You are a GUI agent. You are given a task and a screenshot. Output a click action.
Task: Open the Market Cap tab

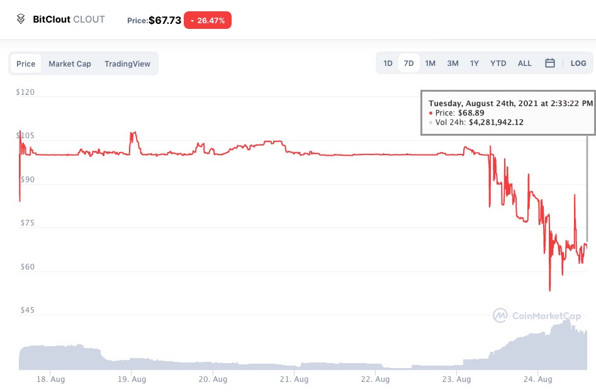(70, 63)
